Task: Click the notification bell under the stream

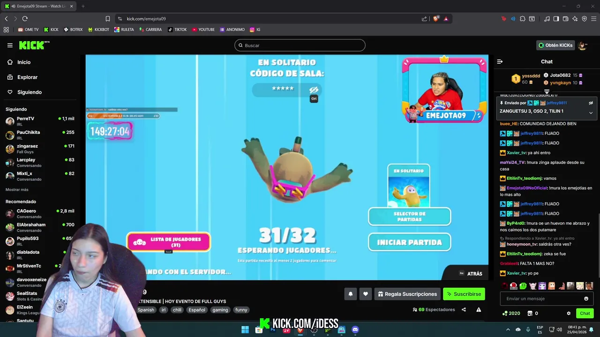Action: (x=350, y=294)
